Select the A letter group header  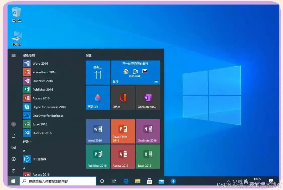24,168
